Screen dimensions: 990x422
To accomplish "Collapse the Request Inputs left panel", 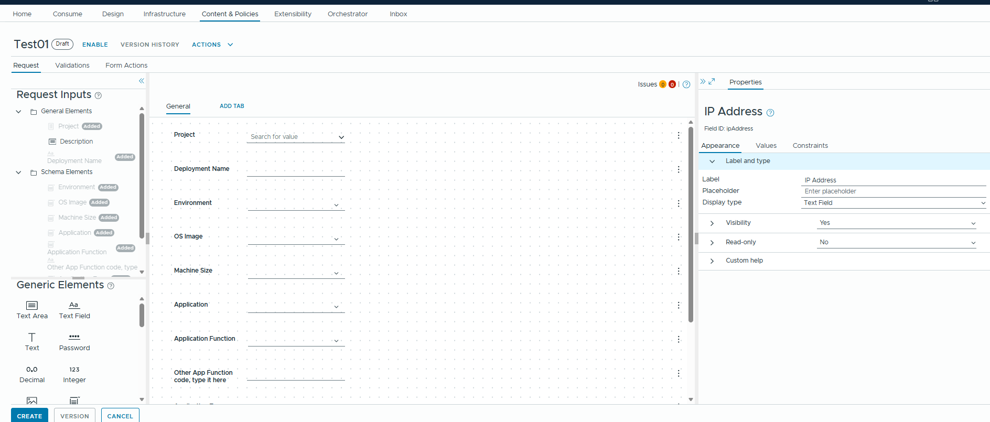I will click(141, 81).
